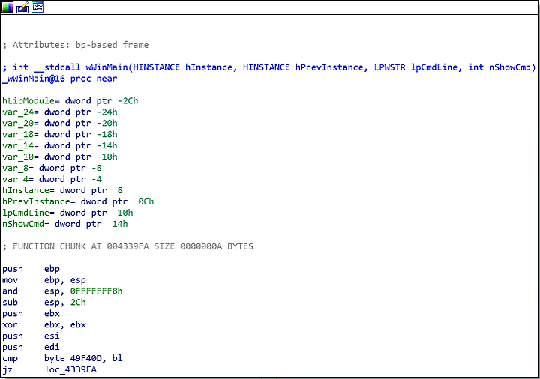Click var_20 dword ptr -20h line
The height and width of the screenshot is (379, 540).
60,124
